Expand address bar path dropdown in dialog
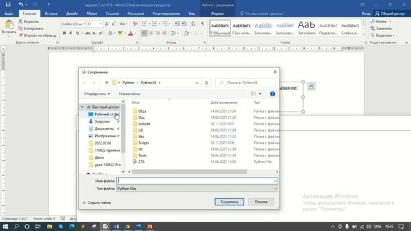This screenshot has height=231, width=411. tap(197, 83)
